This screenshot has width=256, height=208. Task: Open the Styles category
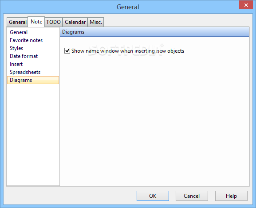tap(33, 48)
